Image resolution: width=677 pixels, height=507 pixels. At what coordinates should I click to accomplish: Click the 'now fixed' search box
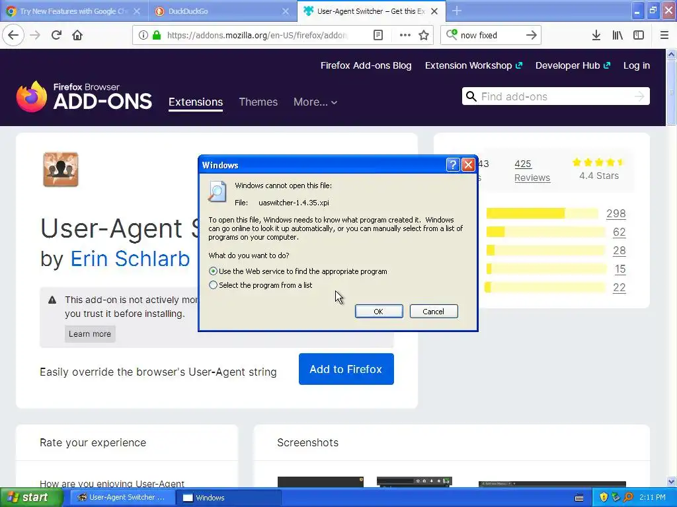(x=491, y=35)
